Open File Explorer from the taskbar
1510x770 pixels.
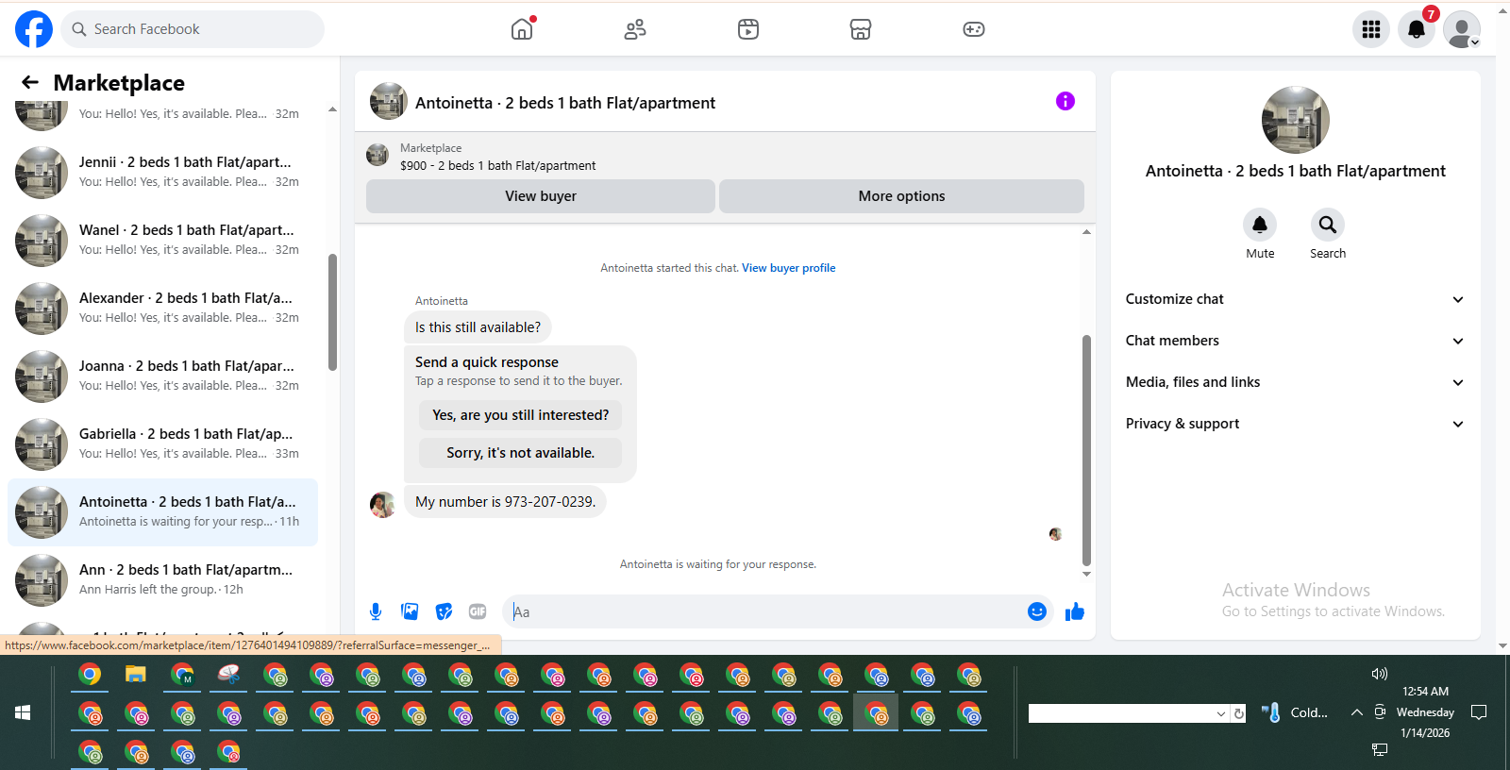coord(136,675)
